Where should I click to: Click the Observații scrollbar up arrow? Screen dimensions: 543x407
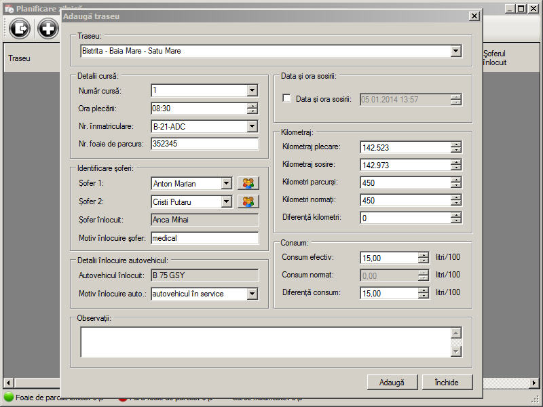coord(456,333)
